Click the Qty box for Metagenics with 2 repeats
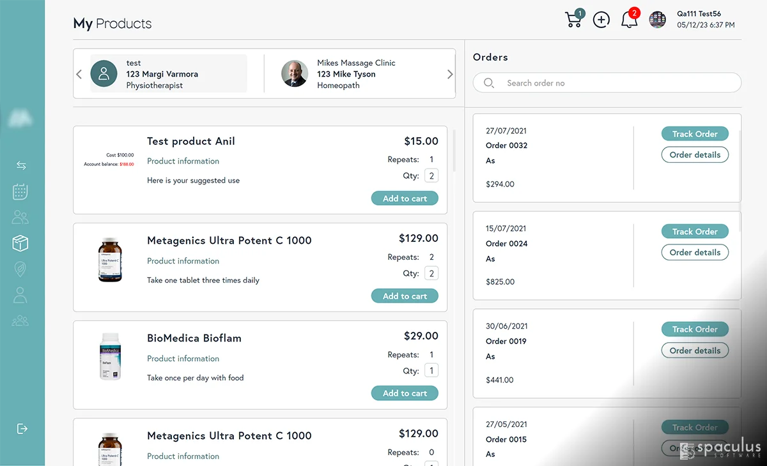Screen dimensions: 767x466 431,274
